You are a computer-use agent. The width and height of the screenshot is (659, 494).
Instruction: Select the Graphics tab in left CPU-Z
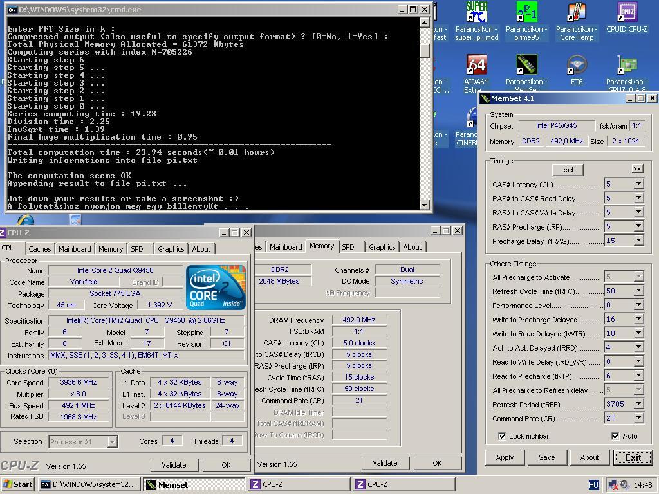tap(171, 249)
